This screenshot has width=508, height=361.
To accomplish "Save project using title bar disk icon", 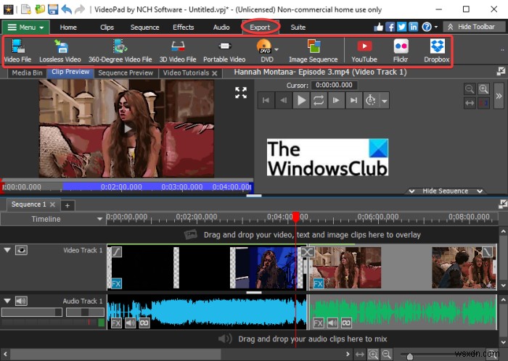I will (53, 9).
